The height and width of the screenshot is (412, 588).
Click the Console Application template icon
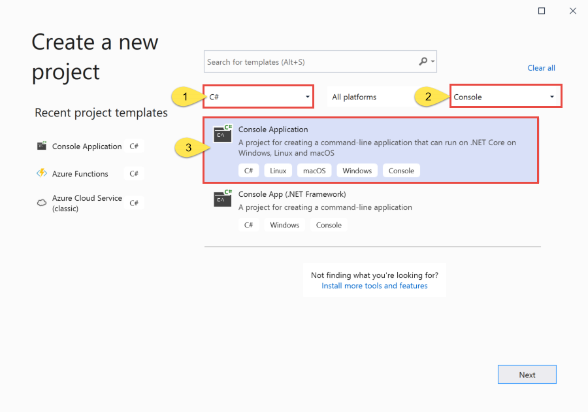click(223, 133)
